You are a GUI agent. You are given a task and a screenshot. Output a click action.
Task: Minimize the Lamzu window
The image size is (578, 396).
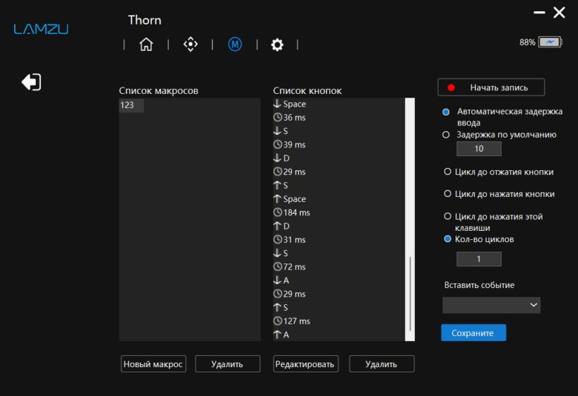click(x=539, y=13)
